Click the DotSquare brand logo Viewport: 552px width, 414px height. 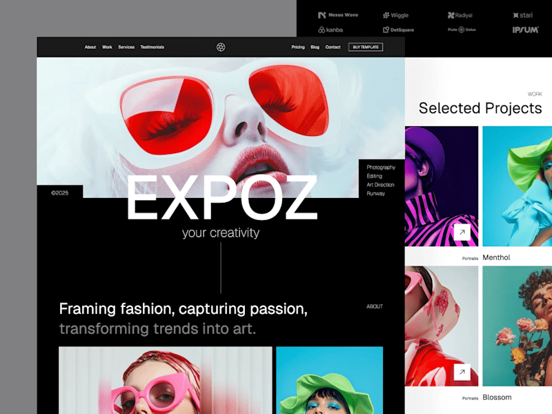click(398, 30)
